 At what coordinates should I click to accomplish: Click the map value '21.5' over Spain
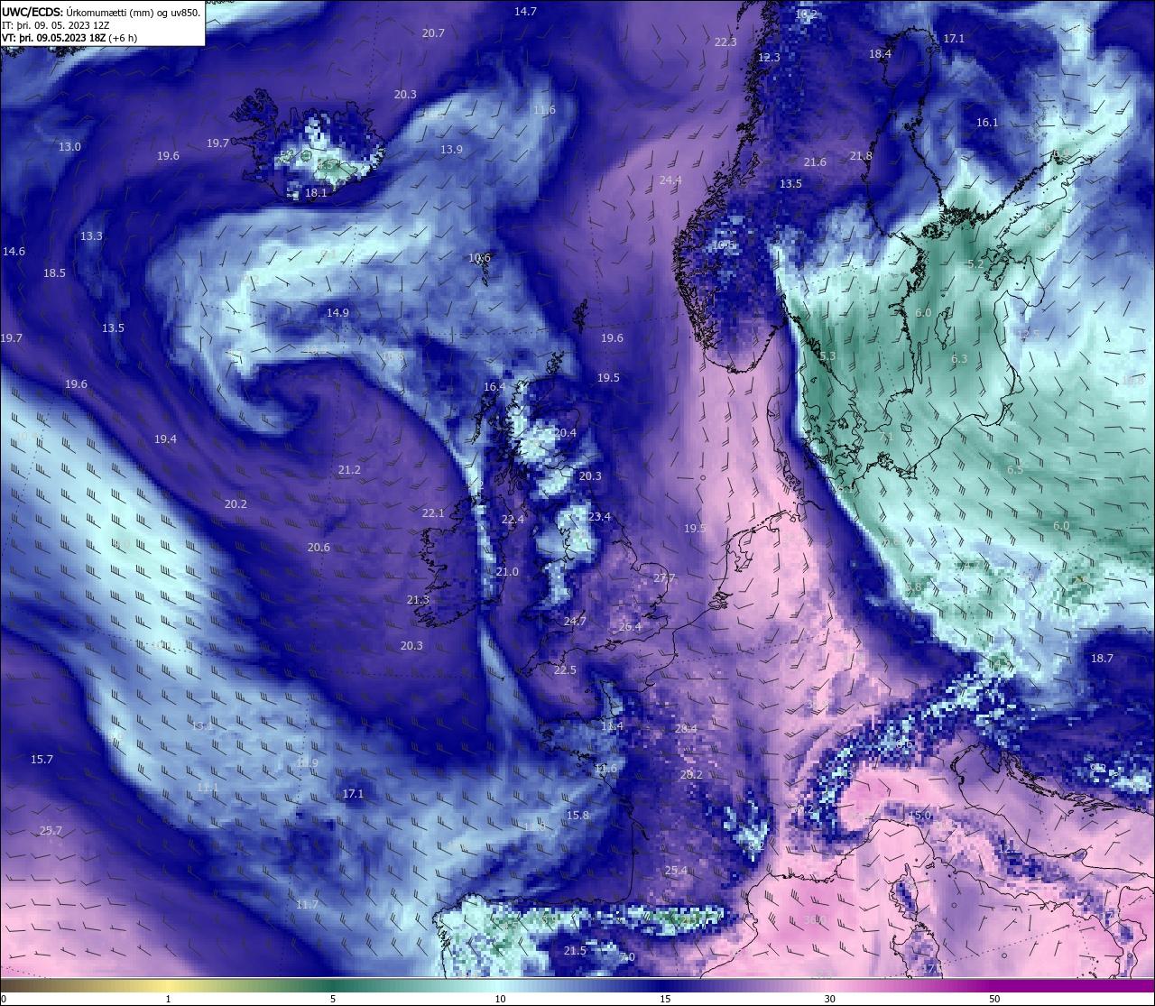(575, 951)
